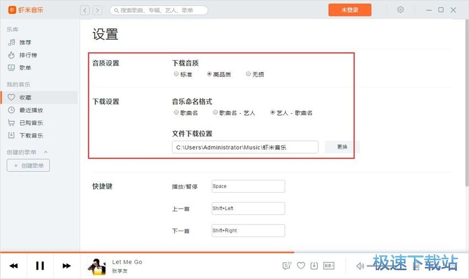The height and width of the screenshot is (279, 469).
Task: Close the Xiami Music window
Action: tap(454, 10)
